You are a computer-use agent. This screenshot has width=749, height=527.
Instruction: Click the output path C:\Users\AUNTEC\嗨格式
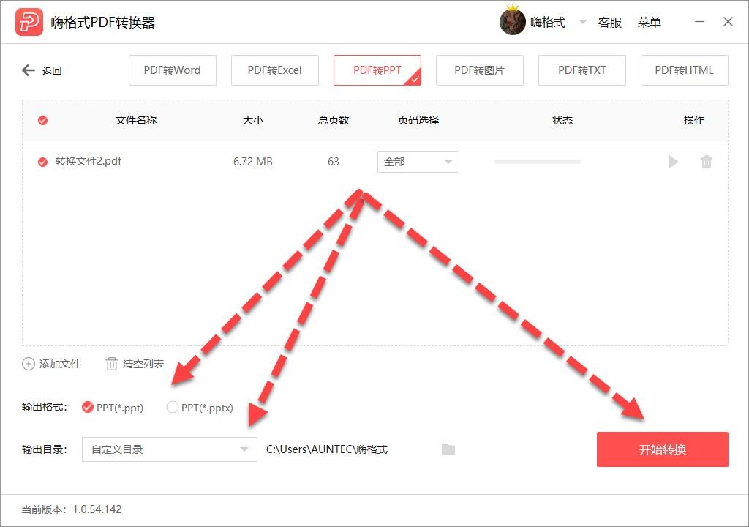[x=327, y=449]
